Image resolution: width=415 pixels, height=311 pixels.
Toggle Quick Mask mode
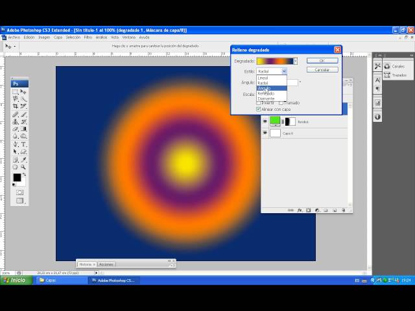pos(19,192)
